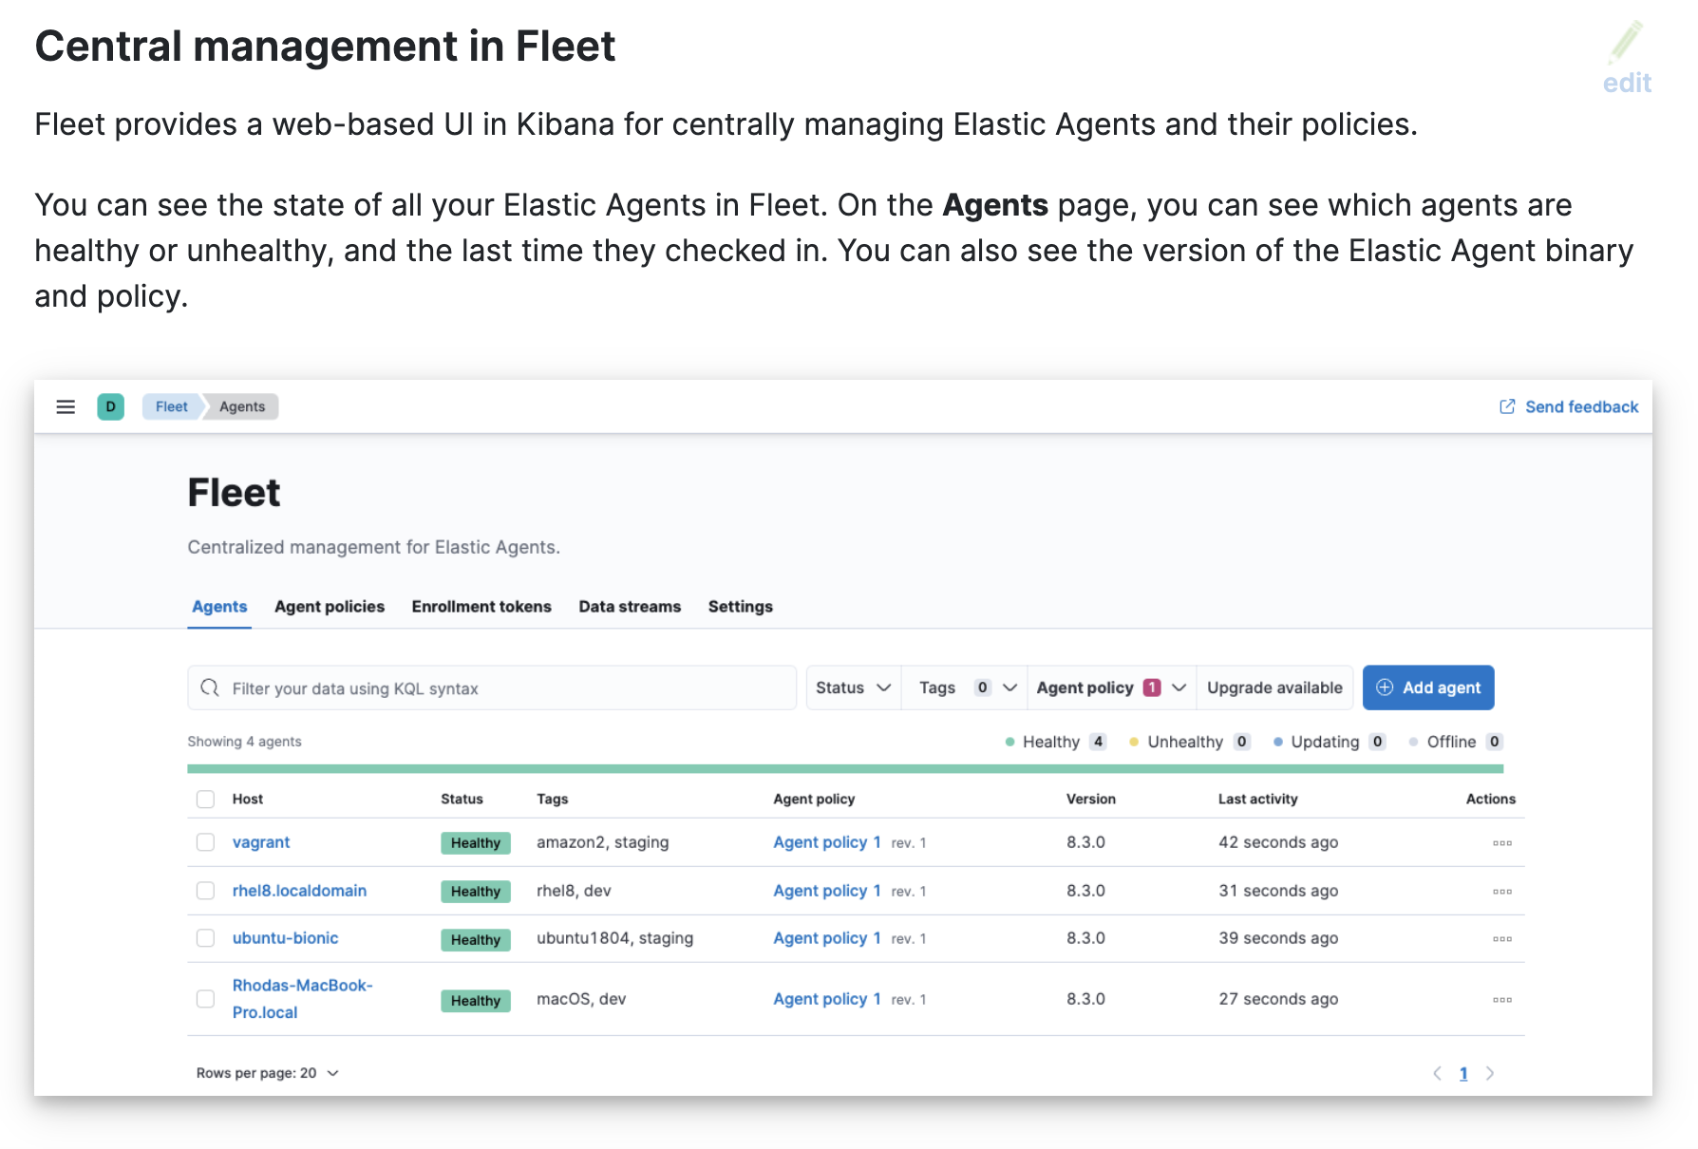
Task: Click the plus icon on Add agent button
Action: pyautogui.click(x=1386, y=688)
